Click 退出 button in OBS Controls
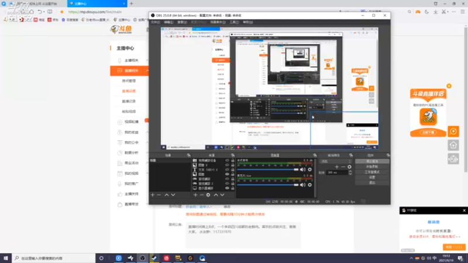The height and width of the screenshot is (263, 468). click(x=372, y=182)
